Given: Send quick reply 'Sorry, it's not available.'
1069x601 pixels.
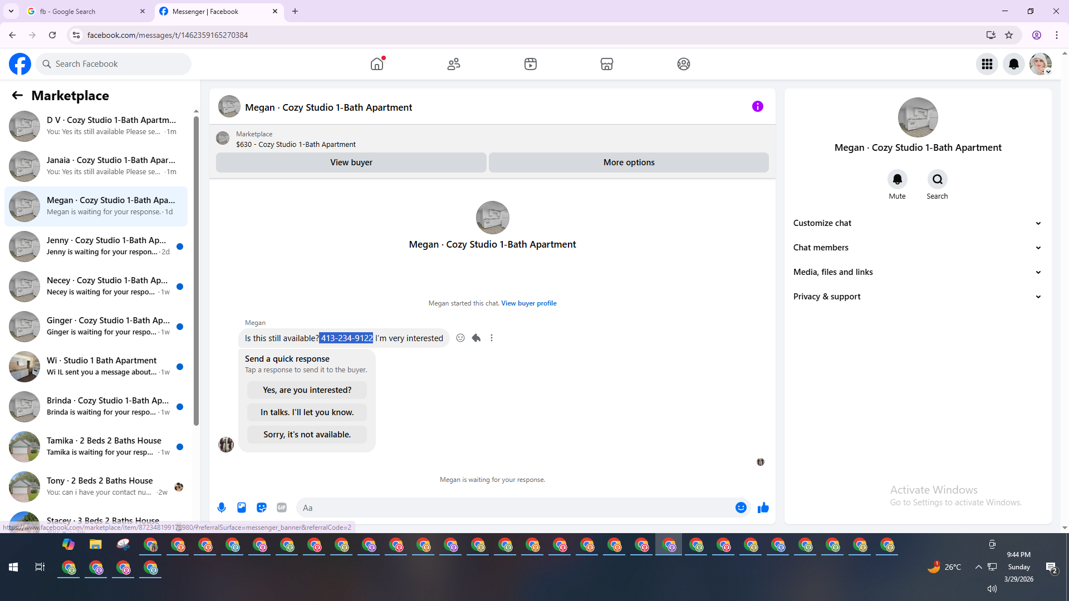Looking at the screenshot, I should [307, 435].
